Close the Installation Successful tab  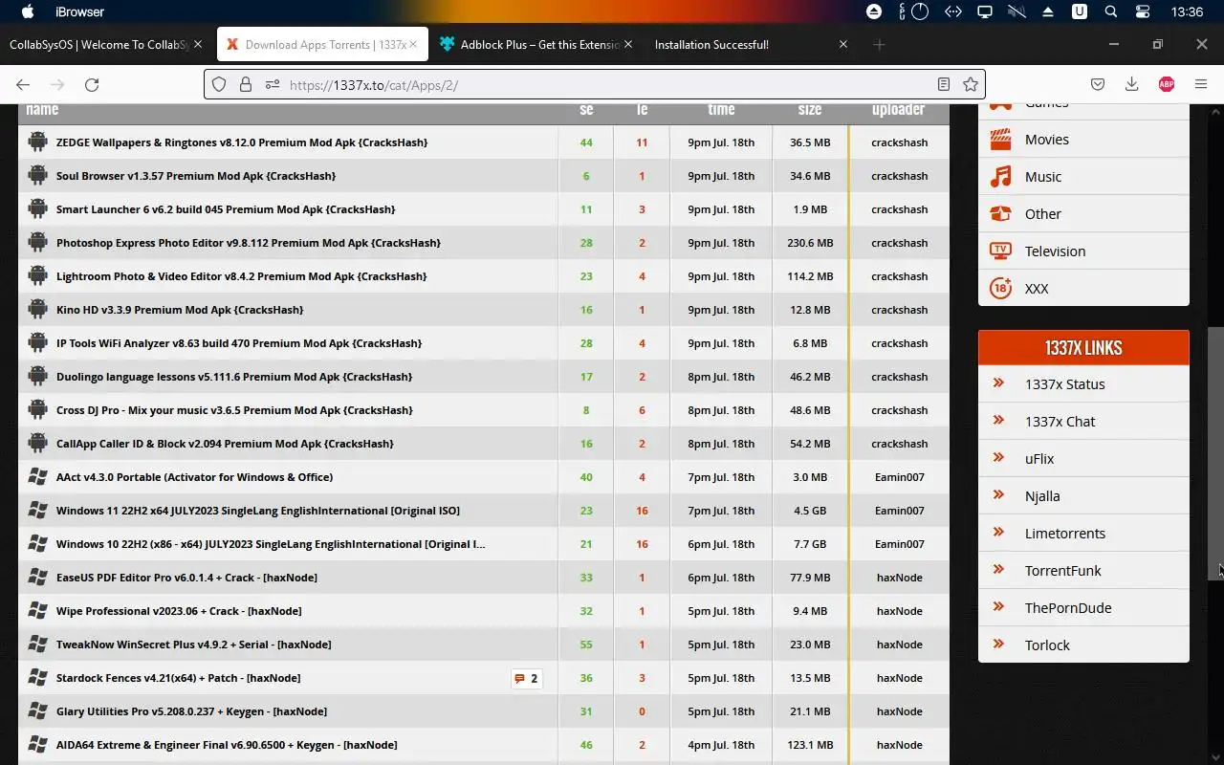[x=843, y=44]
